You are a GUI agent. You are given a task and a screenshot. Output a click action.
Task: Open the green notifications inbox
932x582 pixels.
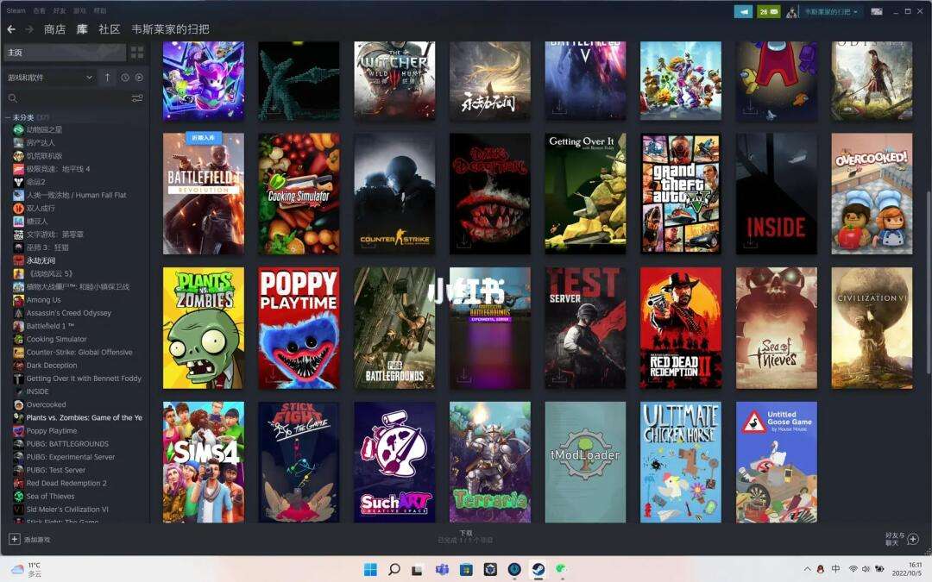[x=768, y=11]
